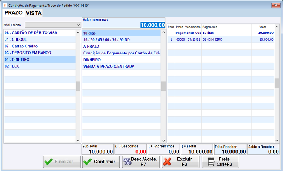This screenshot has height=171, width=283.
Task: Select 03 - DEPOSITO EM BANCO
Action: click(x=40, y=53)
